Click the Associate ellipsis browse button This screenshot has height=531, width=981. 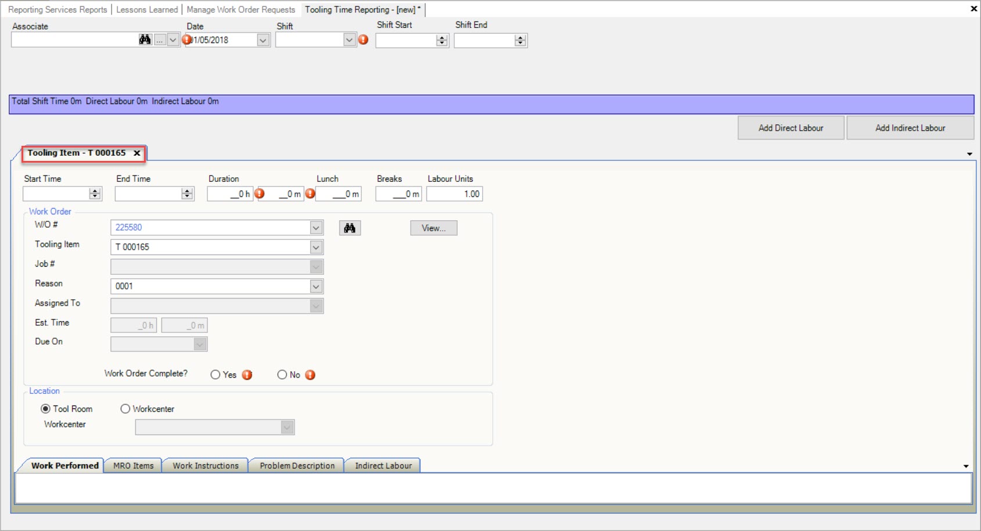tap(160, 40)
